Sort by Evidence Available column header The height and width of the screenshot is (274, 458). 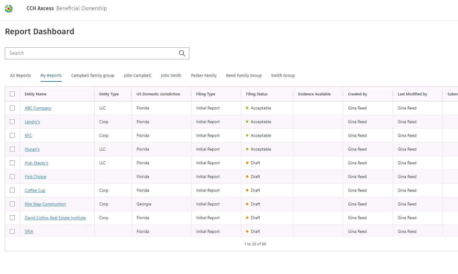point(314,94)
